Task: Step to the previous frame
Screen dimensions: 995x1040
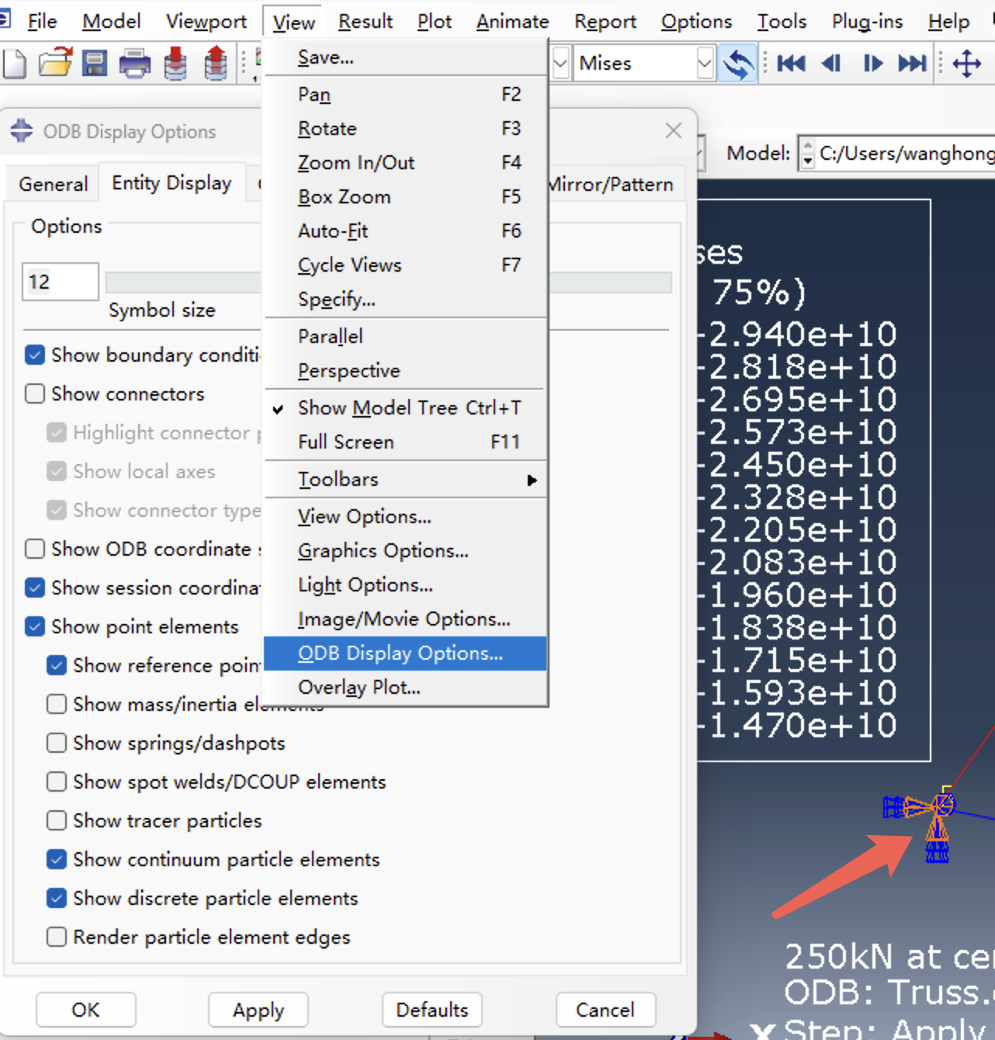Action: tap(831, 63)
